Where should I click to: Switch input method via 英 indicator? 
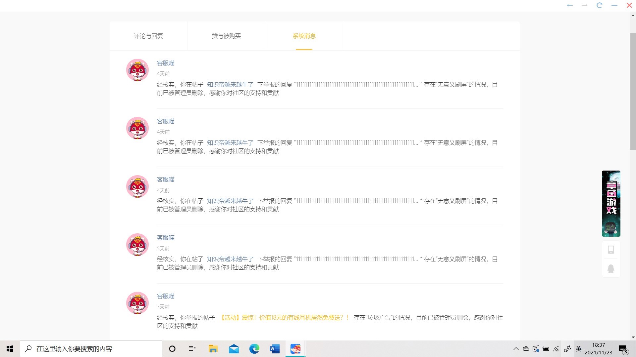pos(579,349)
